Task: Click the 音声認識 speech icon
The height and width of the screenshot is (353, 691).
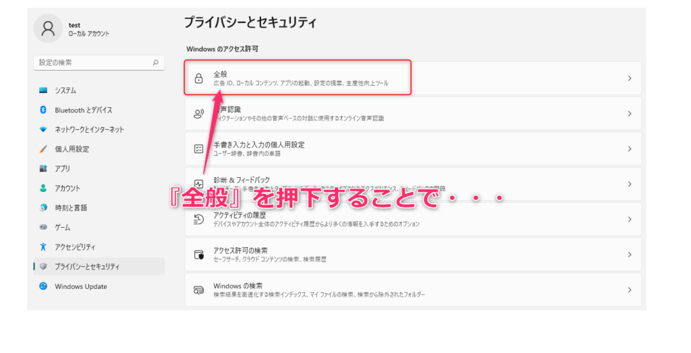Action: tap(199, 114)
